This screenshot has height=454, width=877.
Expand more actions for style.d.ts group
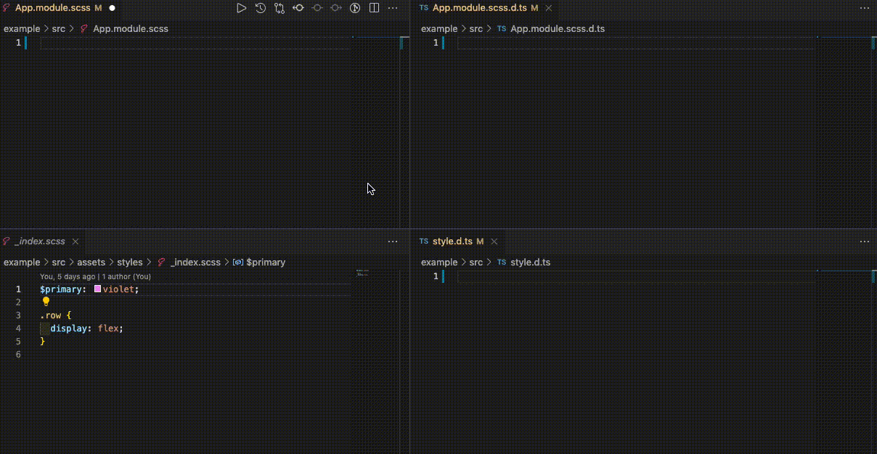click(864, 242)
